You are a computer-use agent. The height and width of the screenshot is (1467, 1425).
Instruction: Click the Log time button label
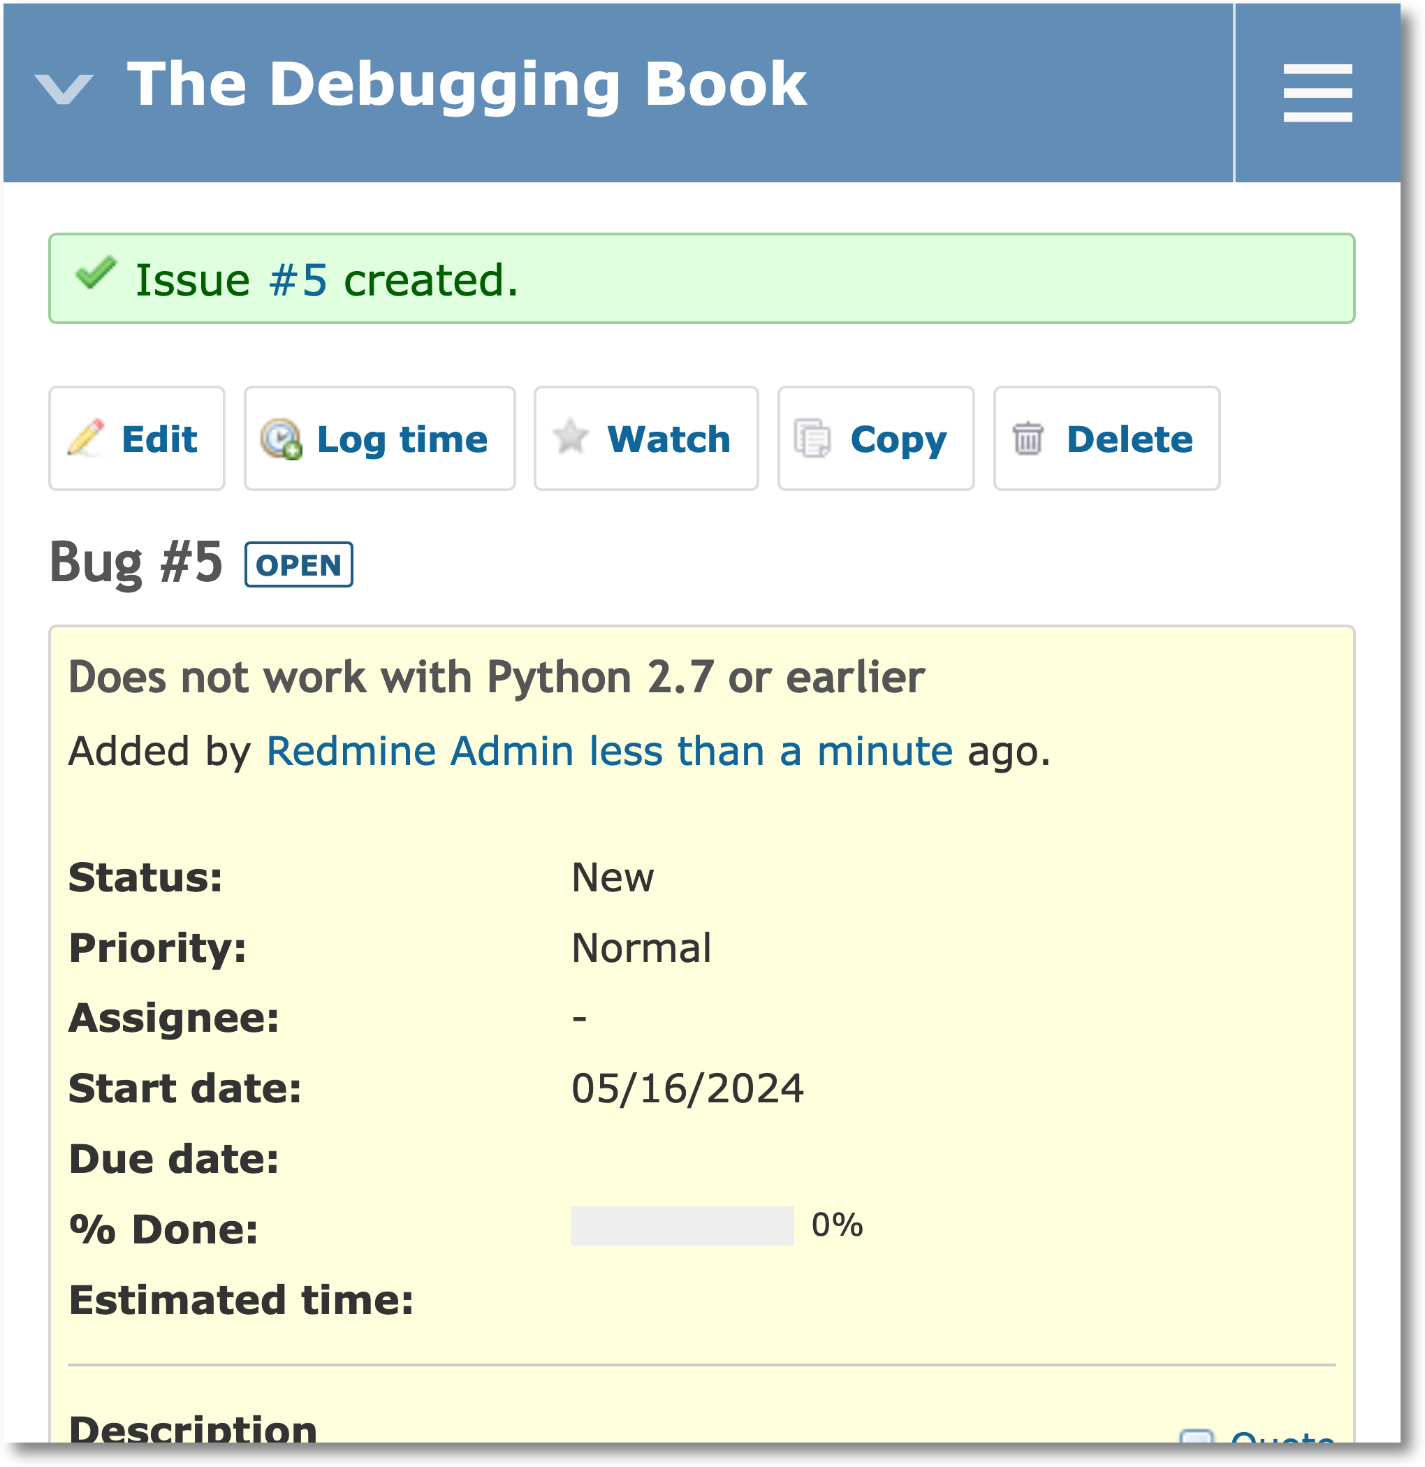402,439
